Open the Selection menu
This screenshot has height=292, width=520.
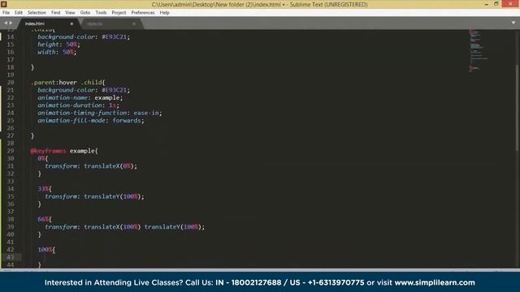pyautogui.click(x=37, y=13)
